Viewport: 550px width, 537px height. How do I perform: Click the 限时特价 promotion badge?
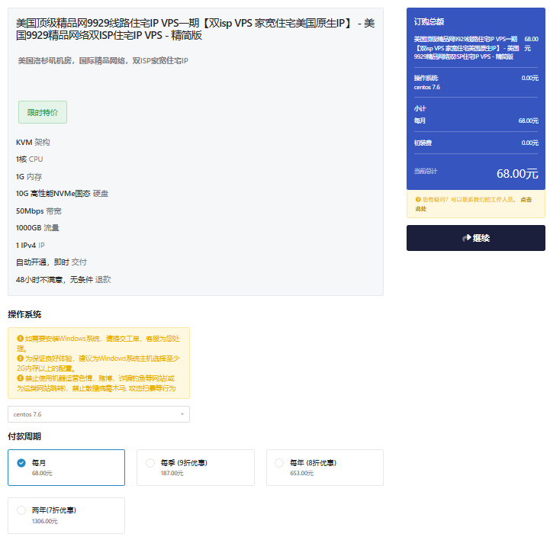pos(43,112)
